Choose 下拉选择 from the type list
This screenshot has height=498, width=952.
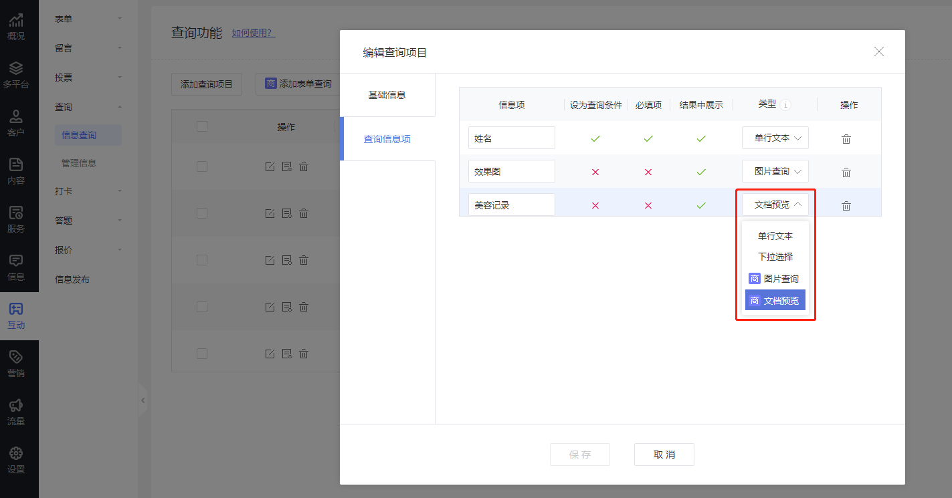tap(775, 257)
